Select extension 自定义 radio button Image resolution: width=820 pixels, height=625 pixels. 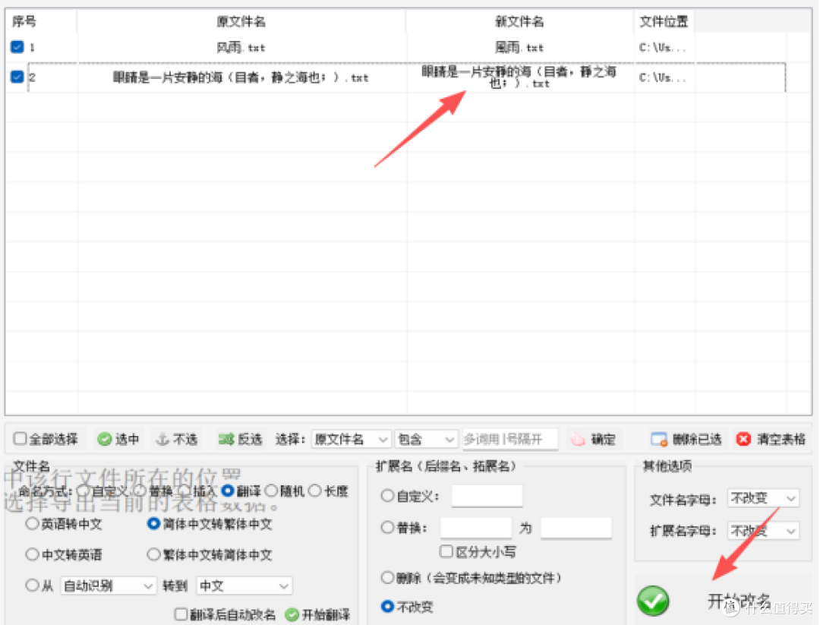(x=387, y=495)
